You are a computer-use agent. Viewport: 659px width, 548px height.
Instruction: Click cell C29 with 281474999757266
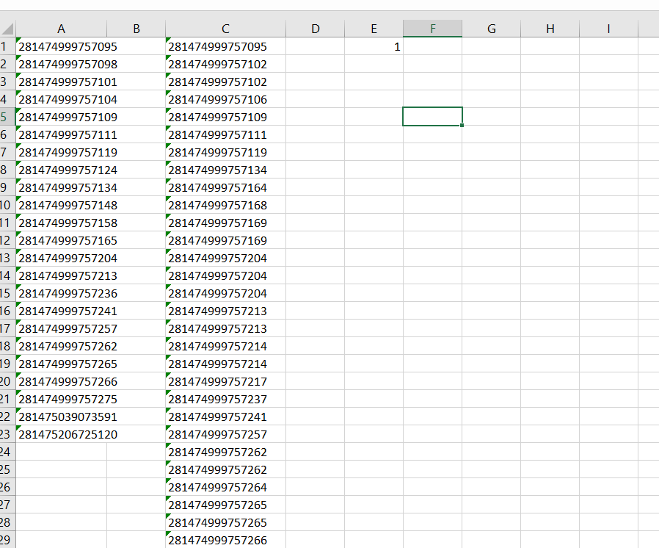[x=226, y=540]
